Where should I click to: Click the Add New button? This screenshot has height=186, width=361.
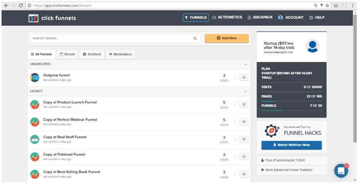[227, 39]
